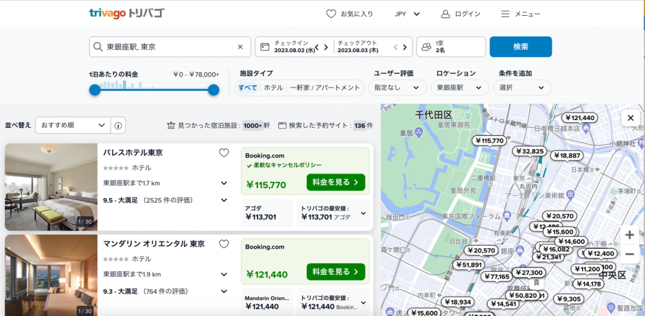Click the ¥14,178 map price marker

(x=589, y=283)
